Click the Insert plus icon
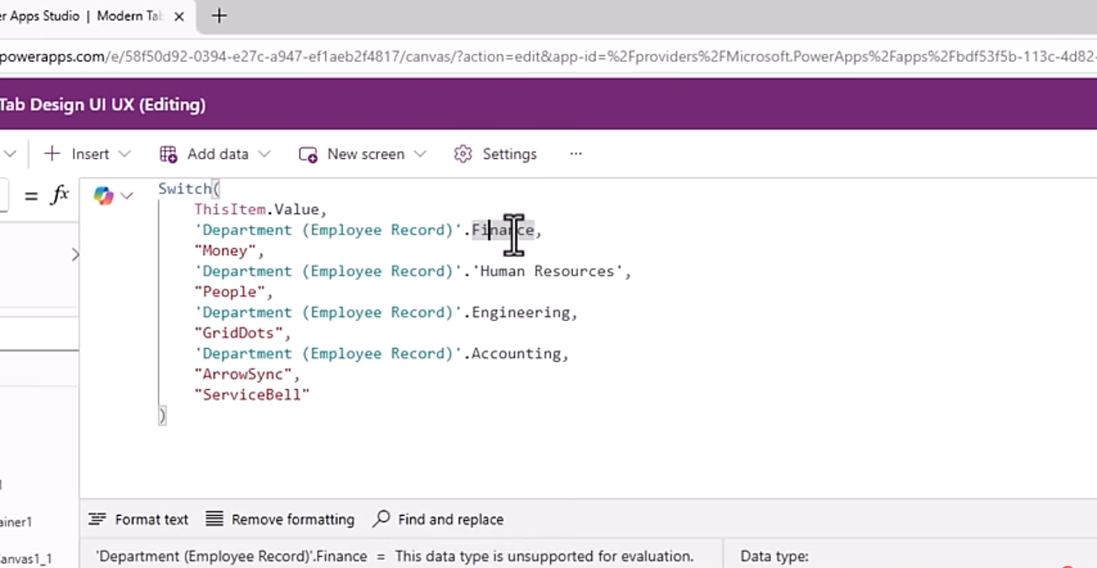This screenshot has height=568, width=1097. click(51, 154)
